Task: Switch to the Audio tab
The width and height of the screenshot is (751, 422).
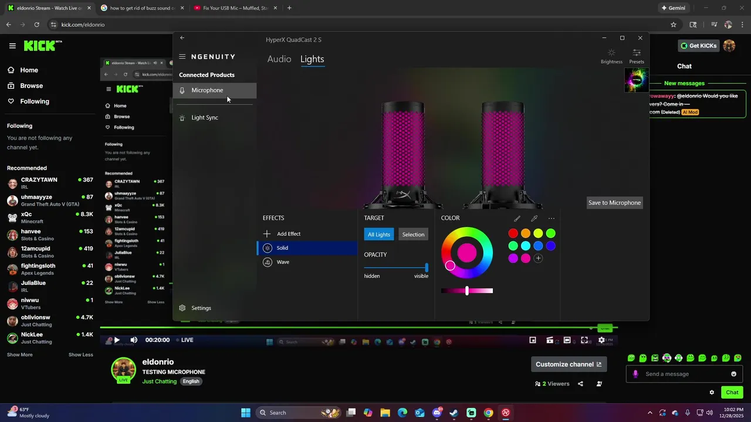Action: point(279,59)
